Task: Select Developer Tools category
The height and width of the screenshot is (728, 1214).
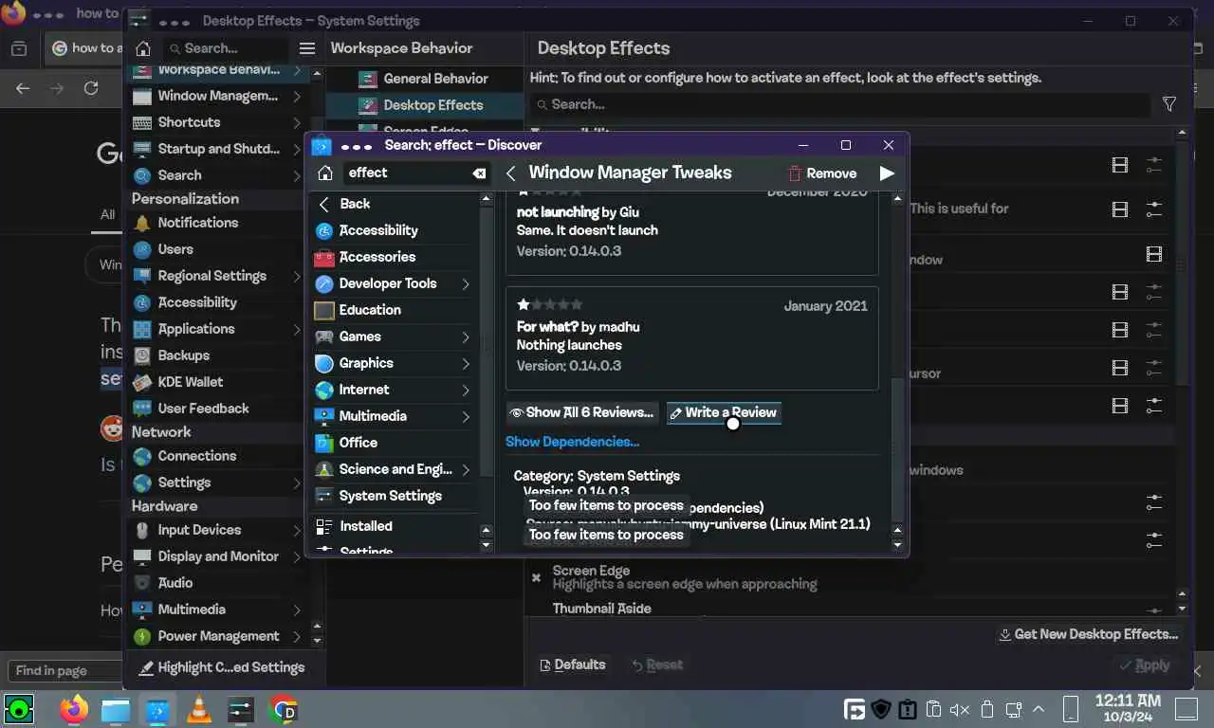Action: [x=388, y=283]
